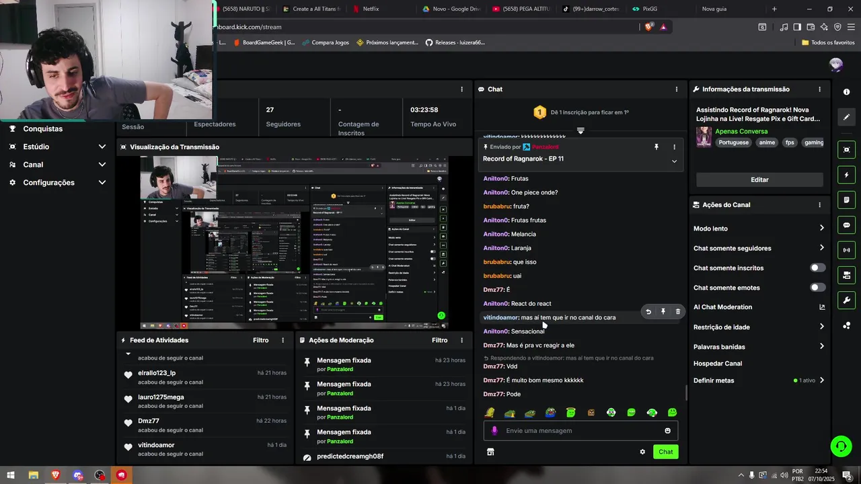Switch to Create a All Titans tab
This screenshot has height=484, width=861.
pos(311,9)
